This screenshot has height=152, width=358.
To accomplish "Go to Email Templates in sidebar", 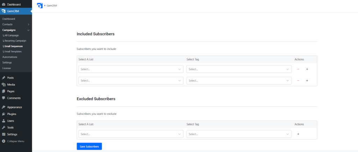I will tap(12, 52).
